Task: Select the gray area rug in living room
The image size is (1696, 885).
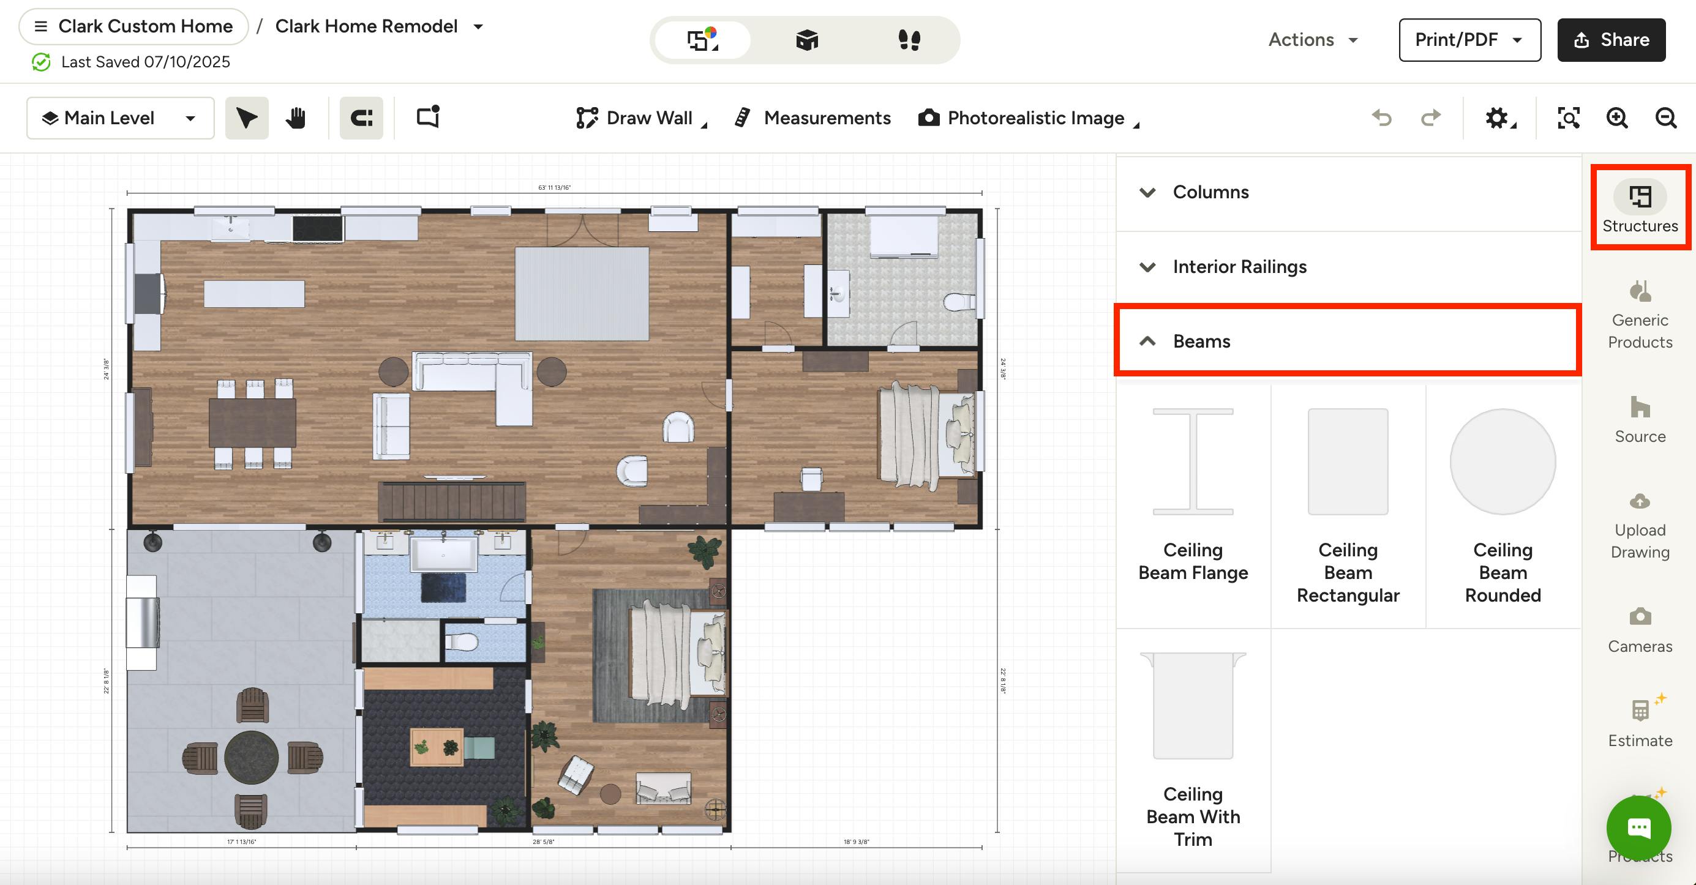Action: (x=582, y=293)
